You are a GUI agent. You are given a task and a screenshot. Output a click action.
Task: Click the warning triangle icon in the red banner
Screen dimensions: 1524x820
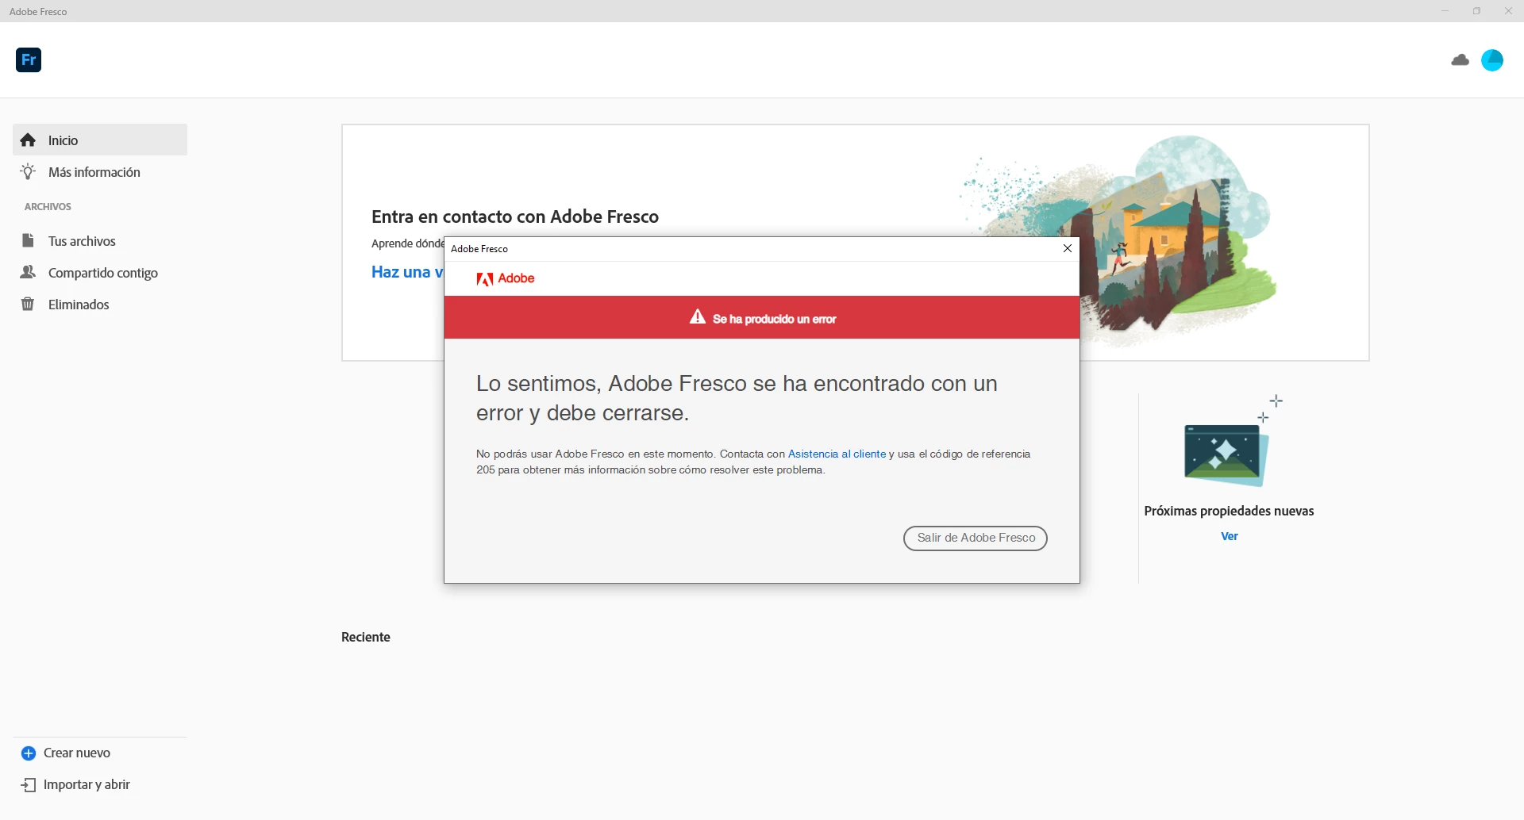[698, 317]
